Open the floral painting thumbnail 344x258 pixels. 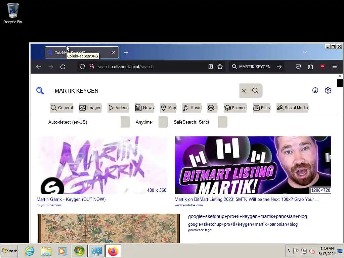point(109,228)
